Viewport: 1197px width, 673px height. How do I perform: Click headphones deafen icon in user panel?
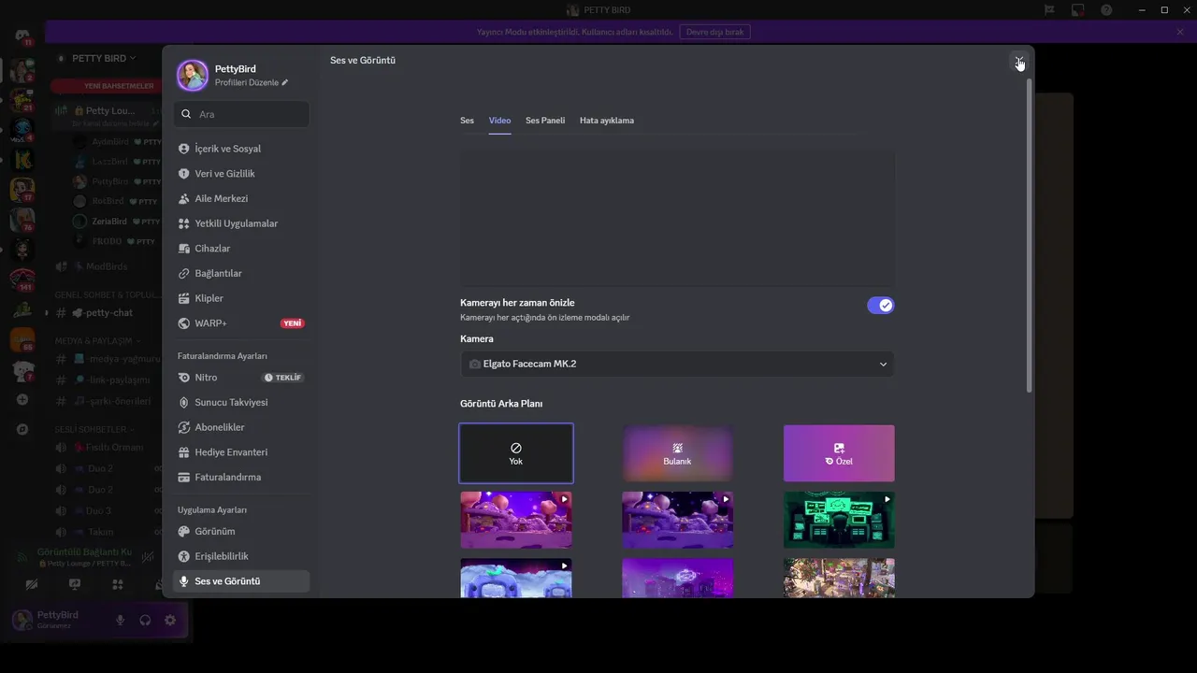pos(145,620)
